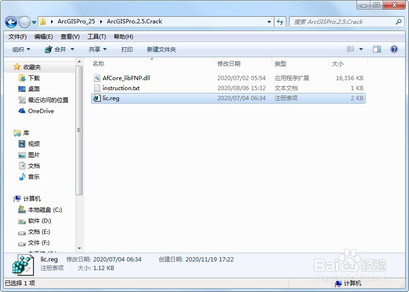Open the 查看(V) menu
The height and width of the screenshot is (292, 409).
[70, 37]
